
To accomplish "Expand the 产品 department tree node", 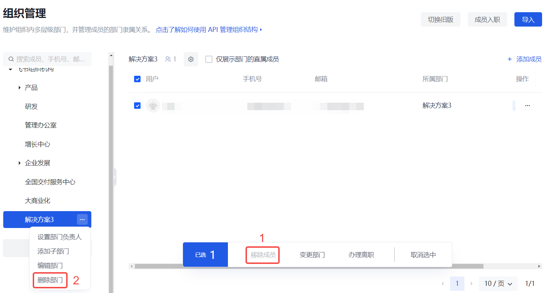I will coord(19,88).
